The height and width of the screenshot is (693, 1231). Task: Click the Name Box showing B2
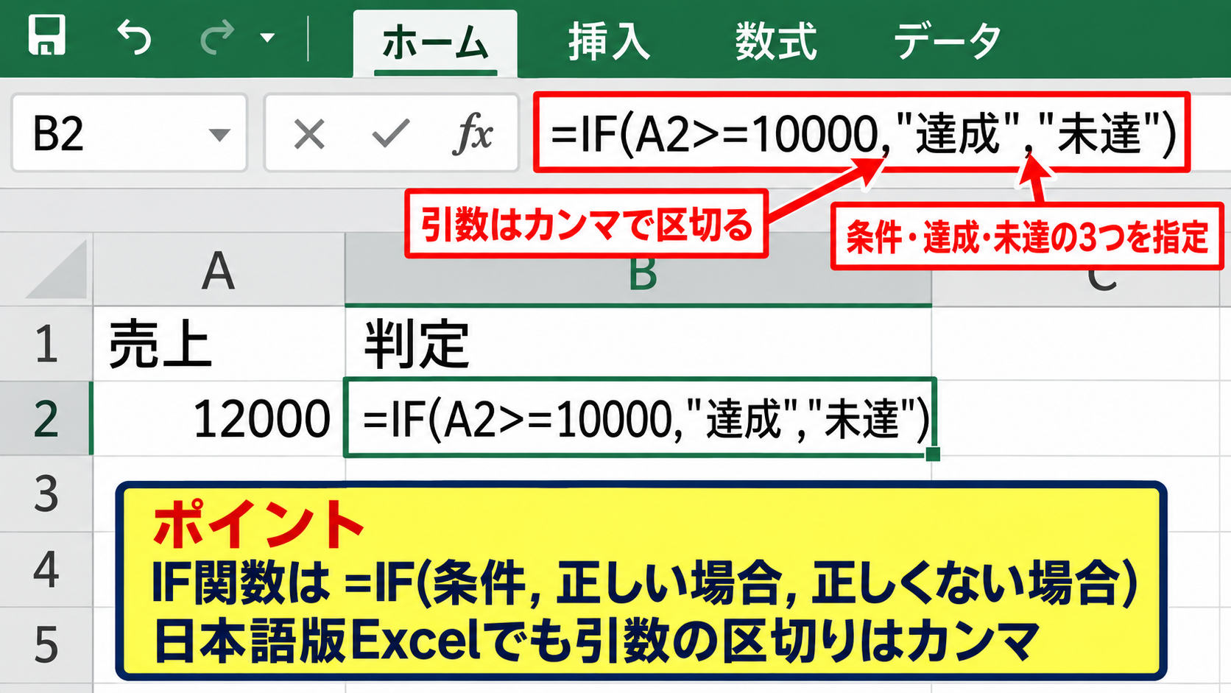(x=129, y=133)
